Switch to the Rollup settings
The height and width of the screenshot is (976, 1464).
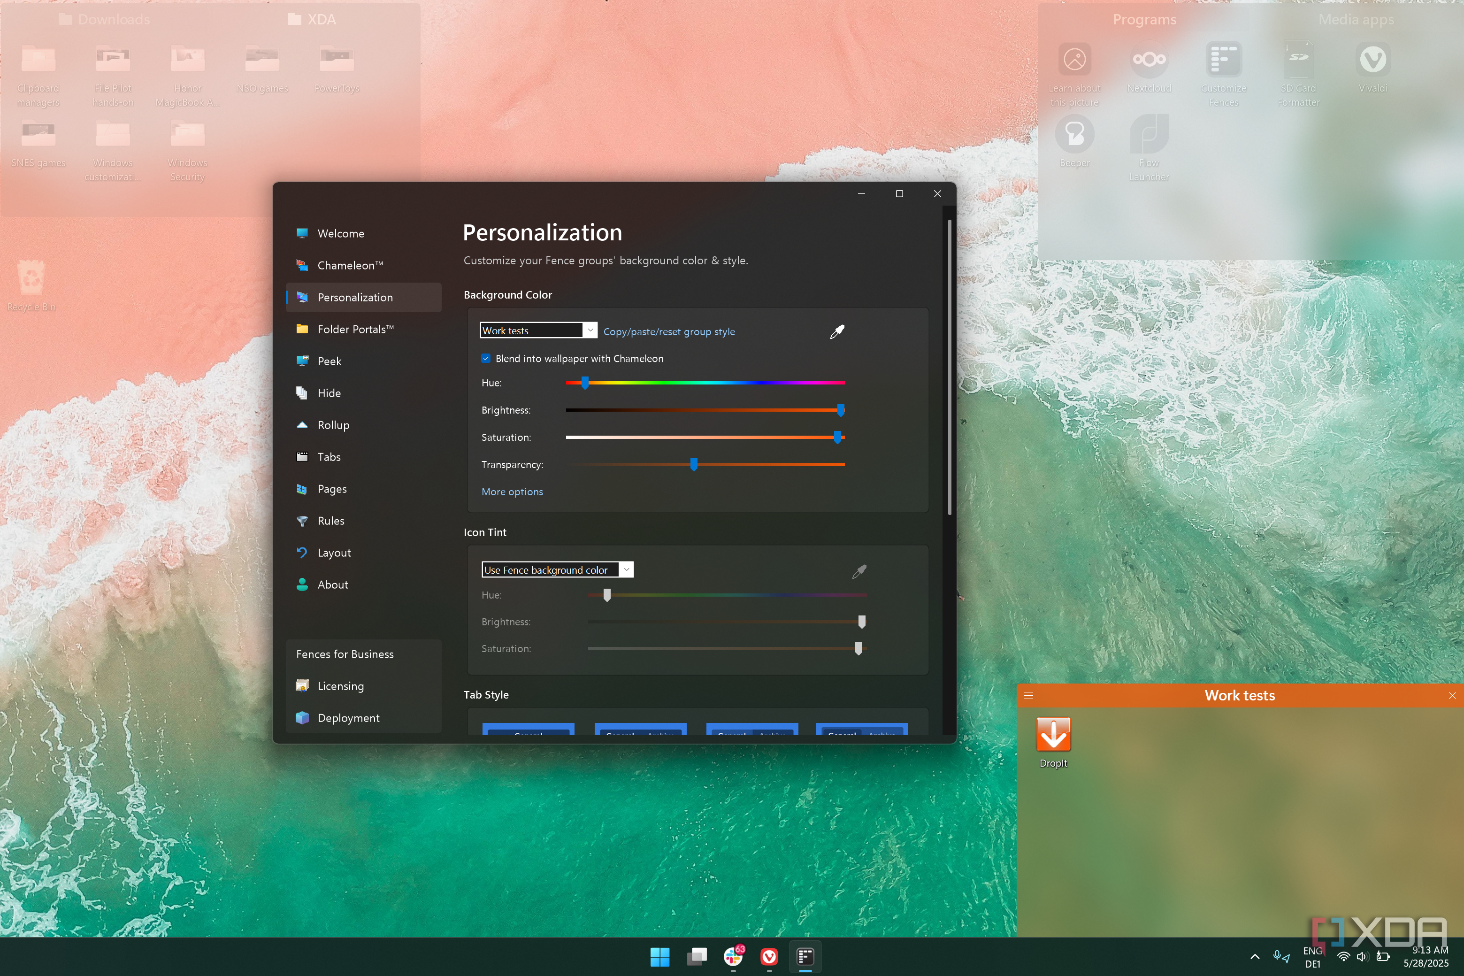(x=363, y=425)
